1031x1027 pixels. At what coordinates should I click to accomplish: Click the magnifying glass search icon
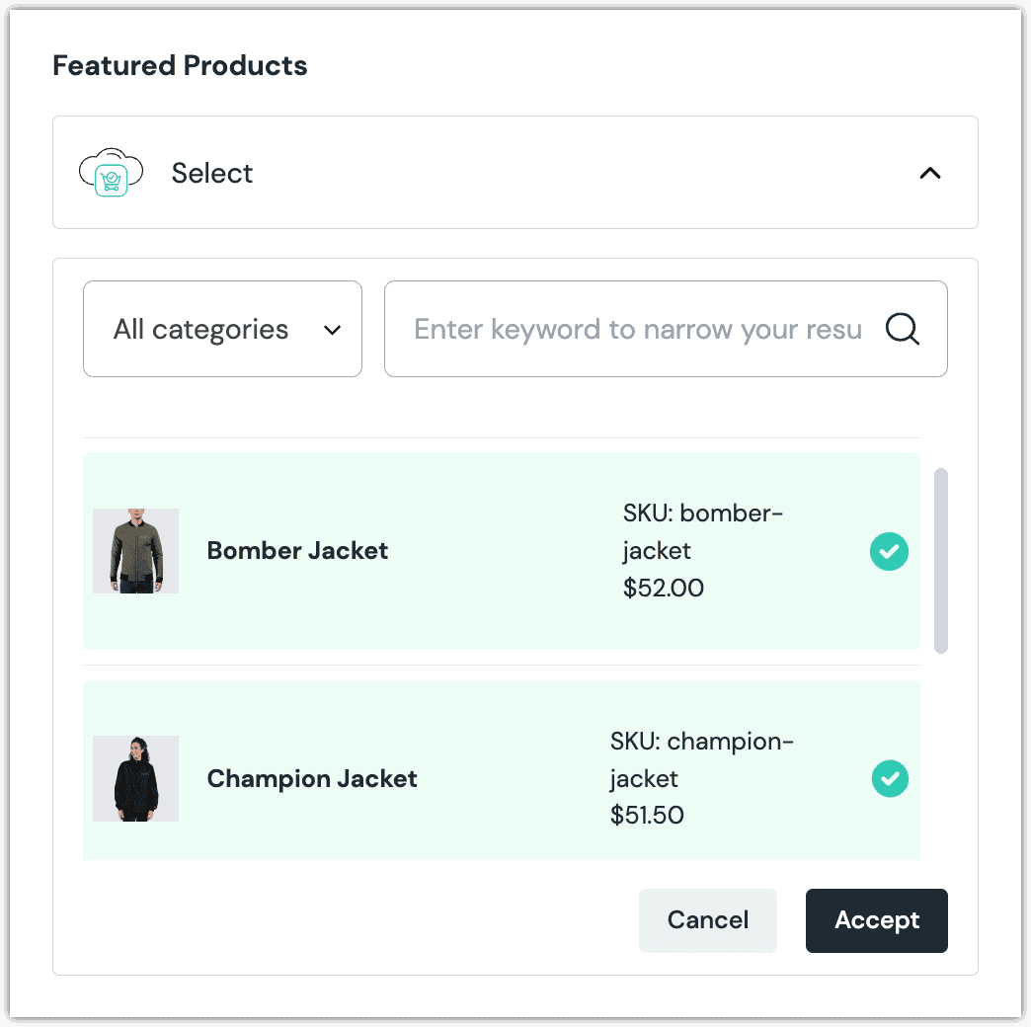901,329
